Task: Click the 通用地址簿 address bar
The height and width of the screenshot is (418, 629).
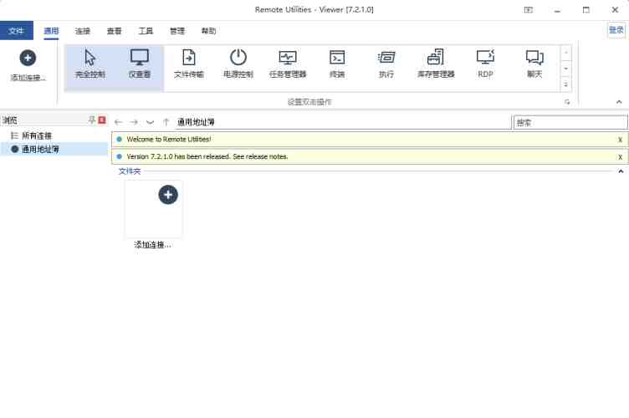Action: click(x=343, y=122)
